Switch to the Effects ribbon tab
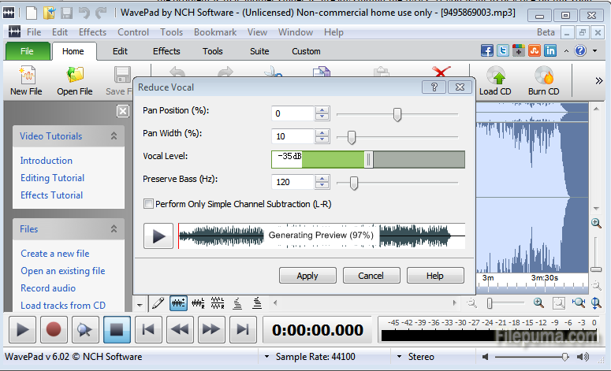This screenshot has height=371, width=611. coord(166,51)
